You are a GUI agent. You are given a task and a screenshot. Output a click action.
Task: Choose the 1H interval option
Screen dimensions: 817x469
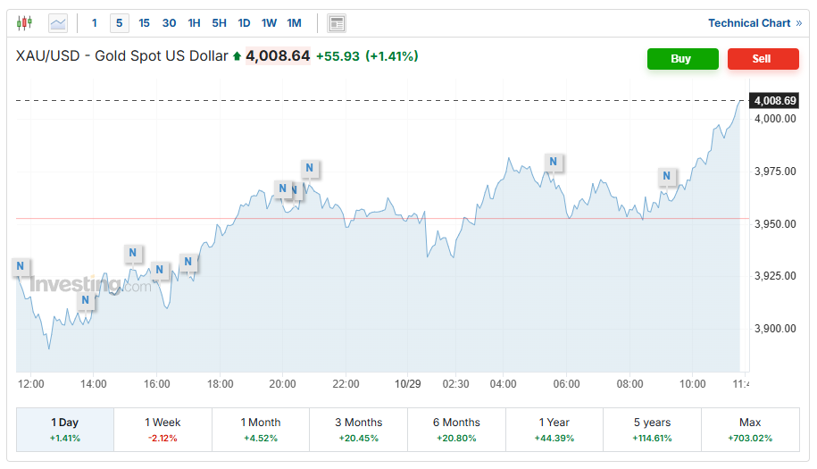click(x=194, y=23)
